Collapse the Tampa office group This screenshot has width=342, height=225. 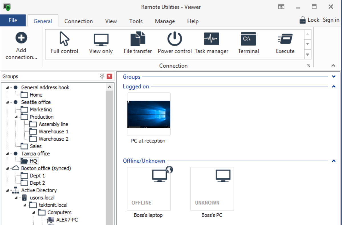pos(8,153)
